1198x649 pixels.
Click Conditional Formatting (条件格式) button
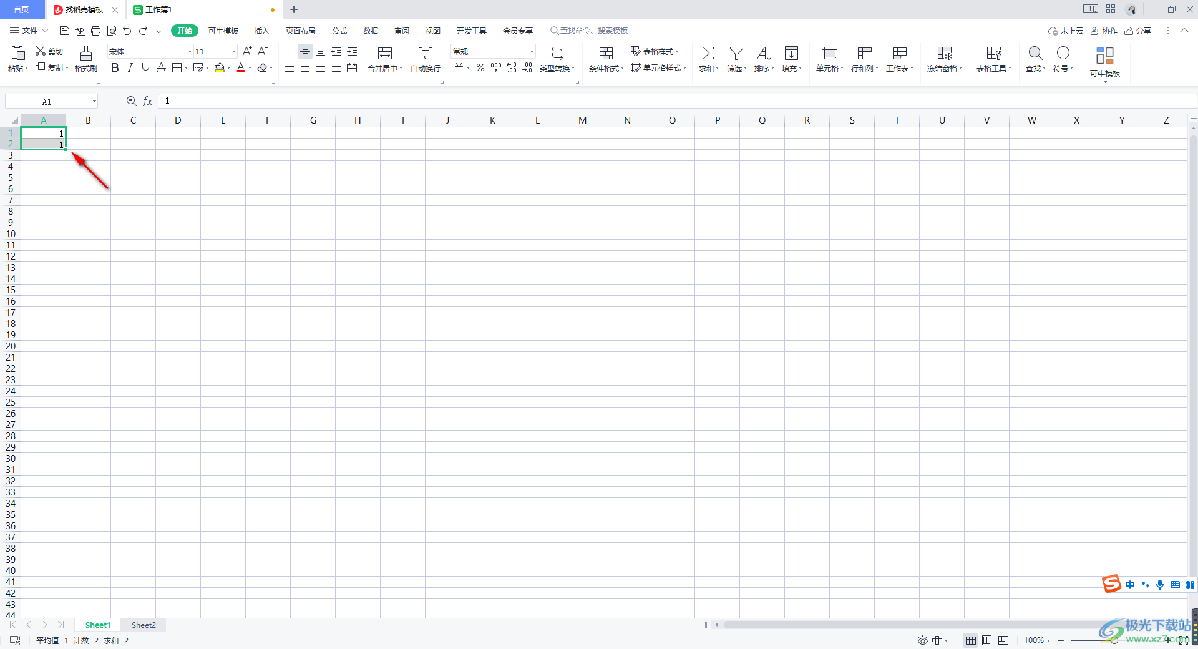pyautogui.click(x=606, y=59)
